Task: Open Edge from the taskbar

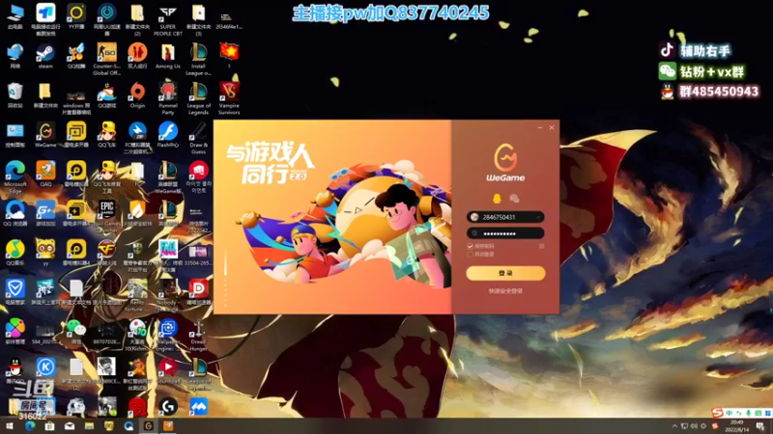Action: [30, 426]
